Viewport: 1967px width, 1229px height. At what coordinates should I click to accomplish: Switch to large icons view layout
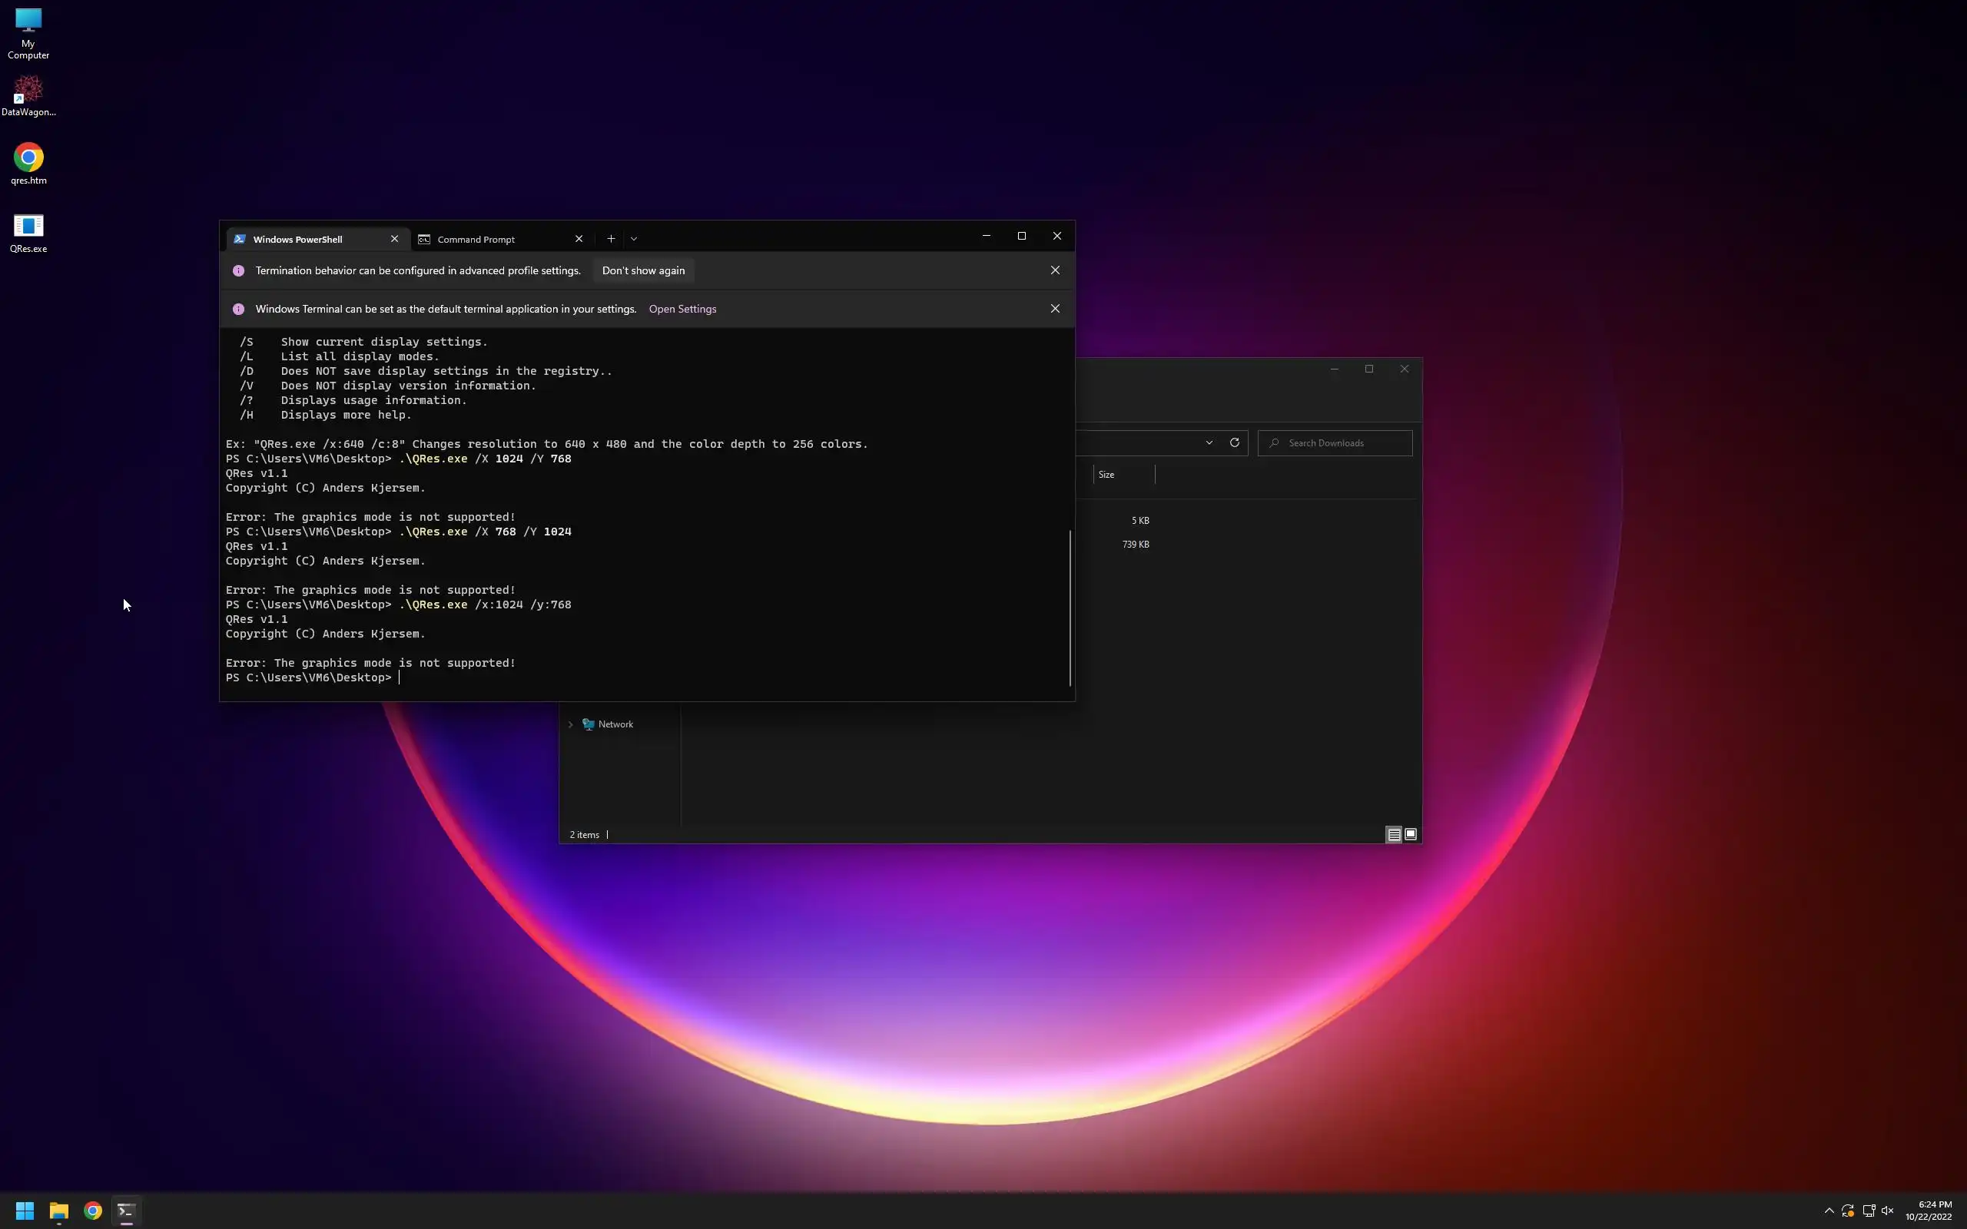(1411, 835)
